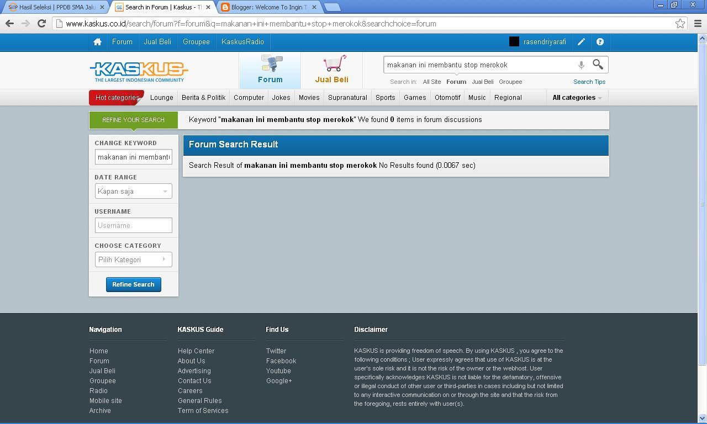707x424 pixels.
Task: Open Computer category
Action: (x=249, y=98)
